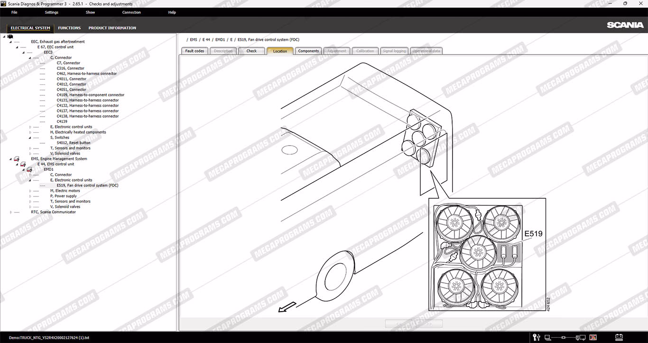The width and height of the screenshot is (648, 343).
Task: Expand RTC, Scania Communicator node
Action: [10, 212]
